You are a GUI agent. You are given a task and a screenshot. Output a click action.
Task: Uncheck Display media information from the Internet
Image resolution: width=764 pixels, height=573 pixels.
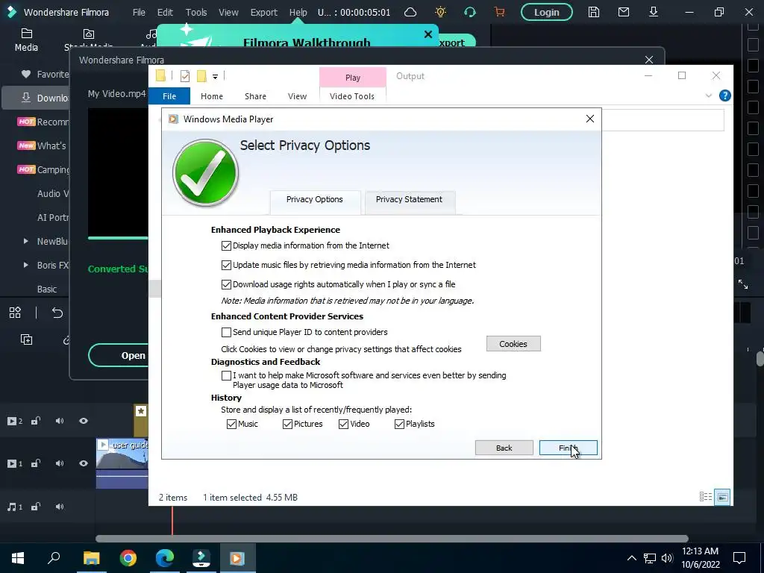coord(226,245)
